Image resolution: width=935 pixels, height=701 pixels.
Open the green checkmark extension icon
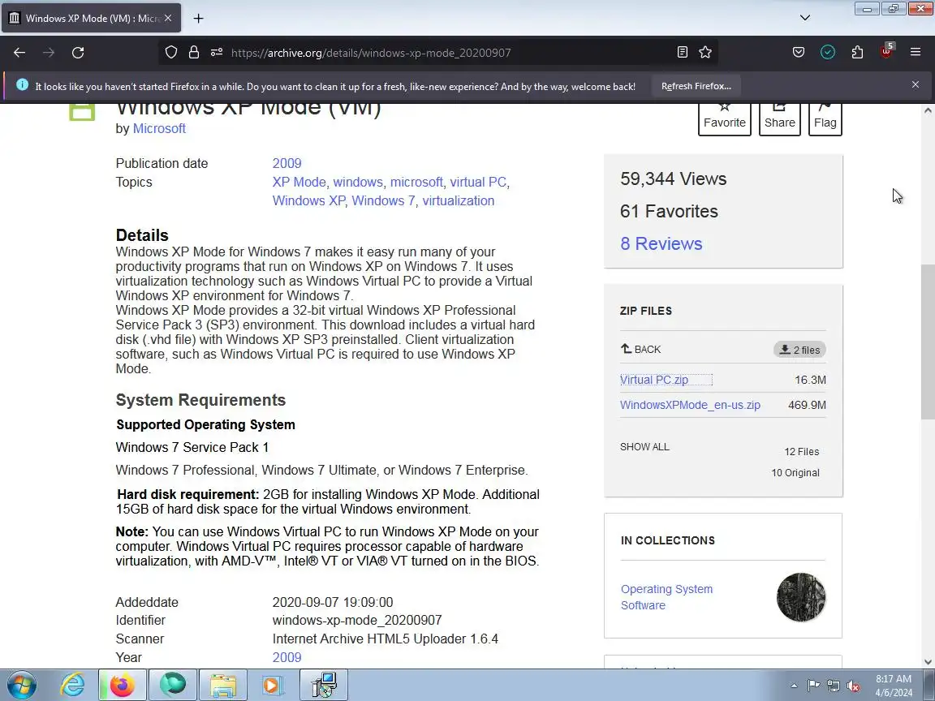coord(828,53)
